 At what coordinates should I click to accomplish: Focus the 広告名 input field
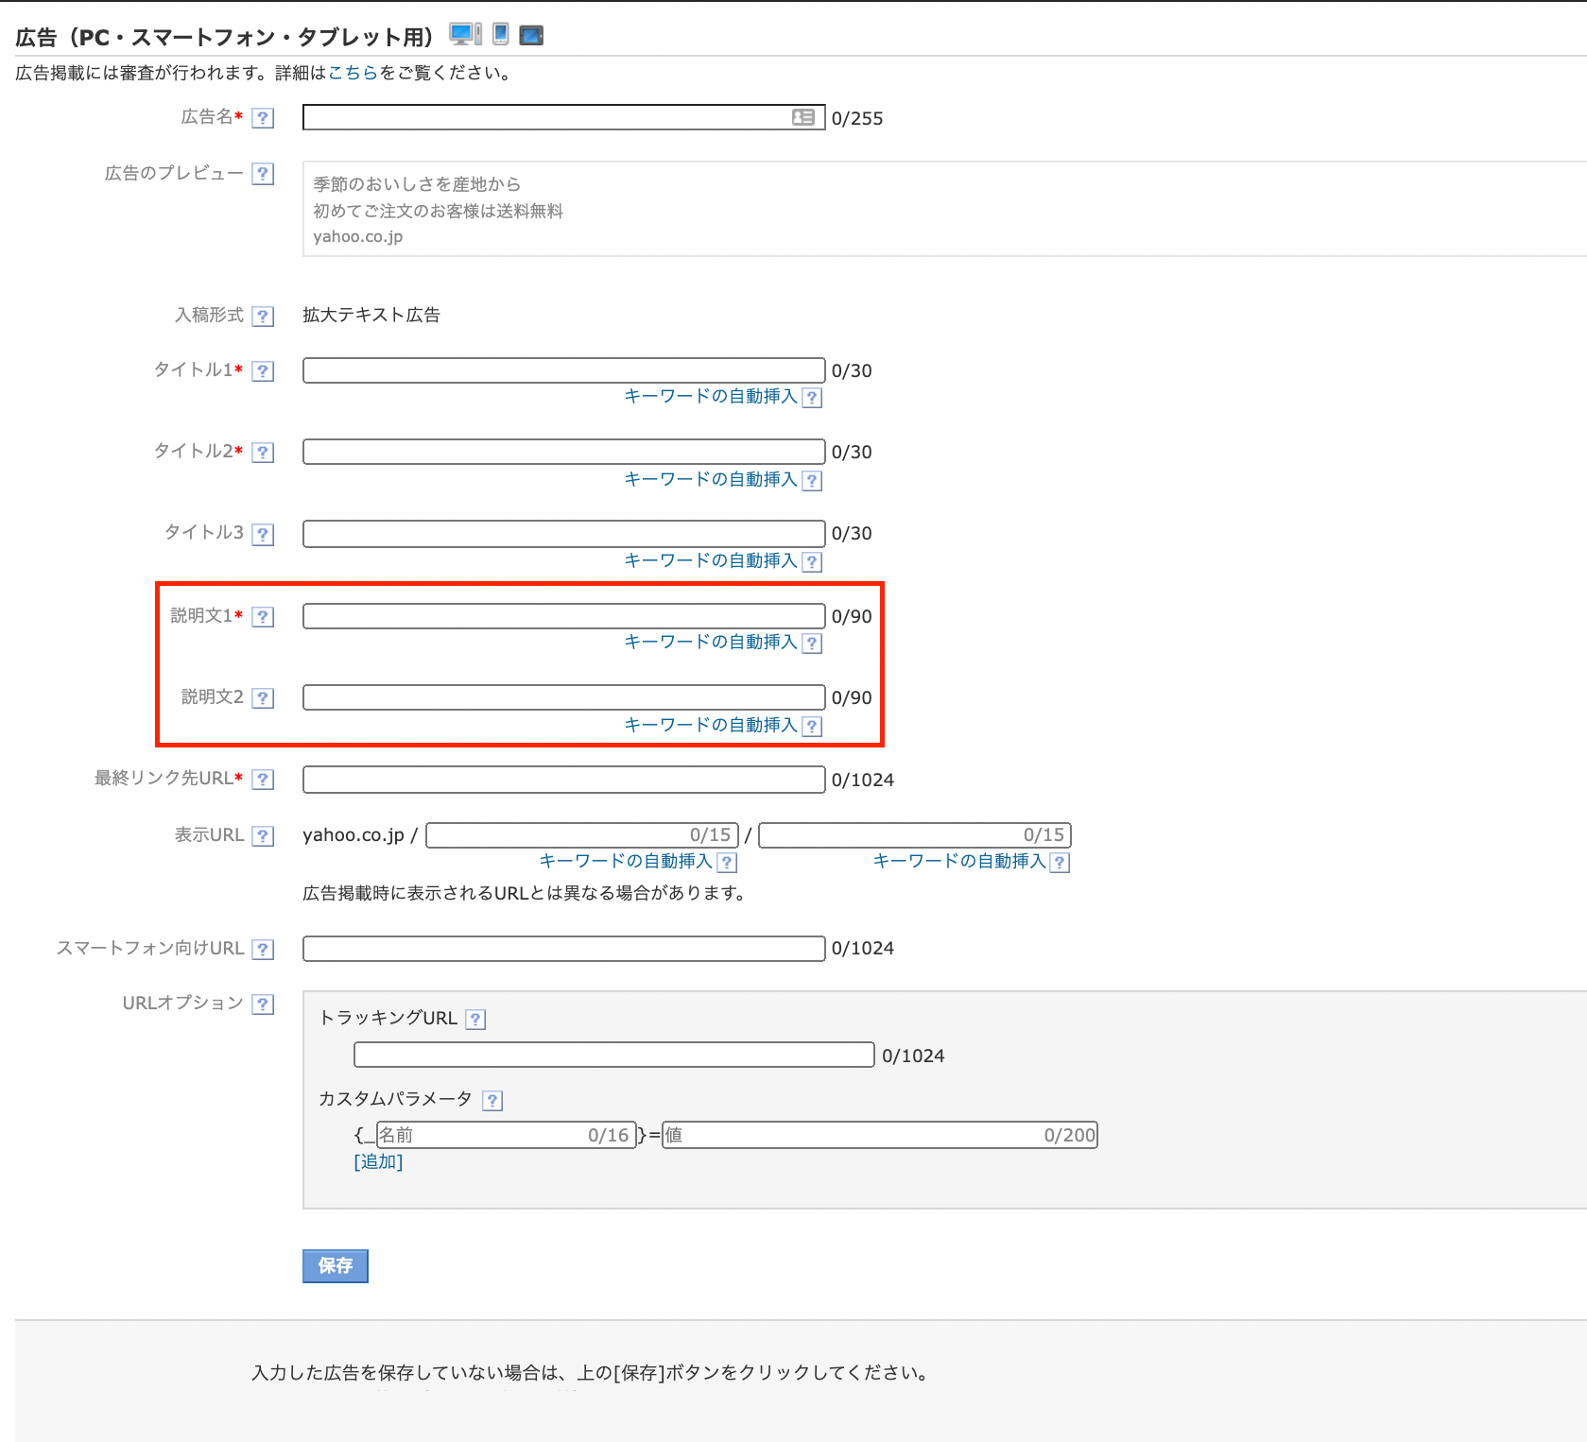(x=564, y=117)
